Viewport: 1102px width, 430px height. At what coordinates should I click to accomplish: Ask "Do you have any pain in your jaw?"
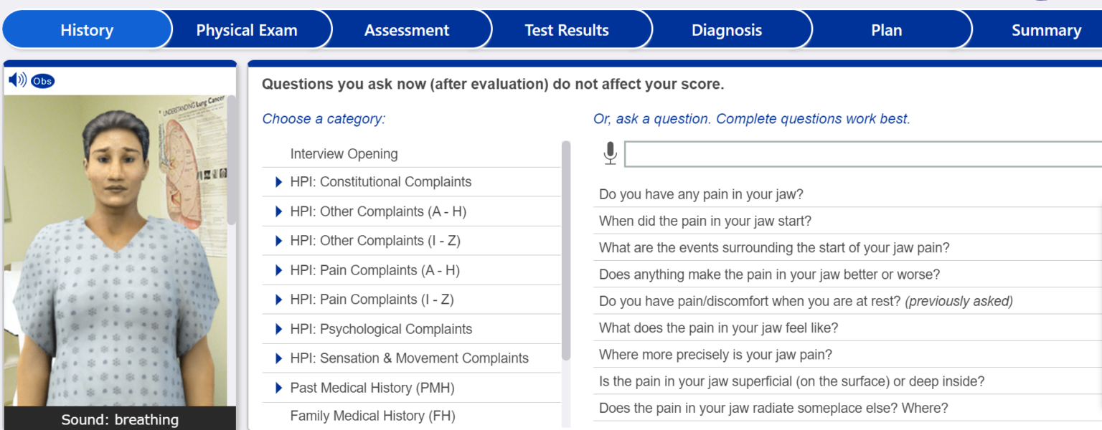click(x=701, y=194)
